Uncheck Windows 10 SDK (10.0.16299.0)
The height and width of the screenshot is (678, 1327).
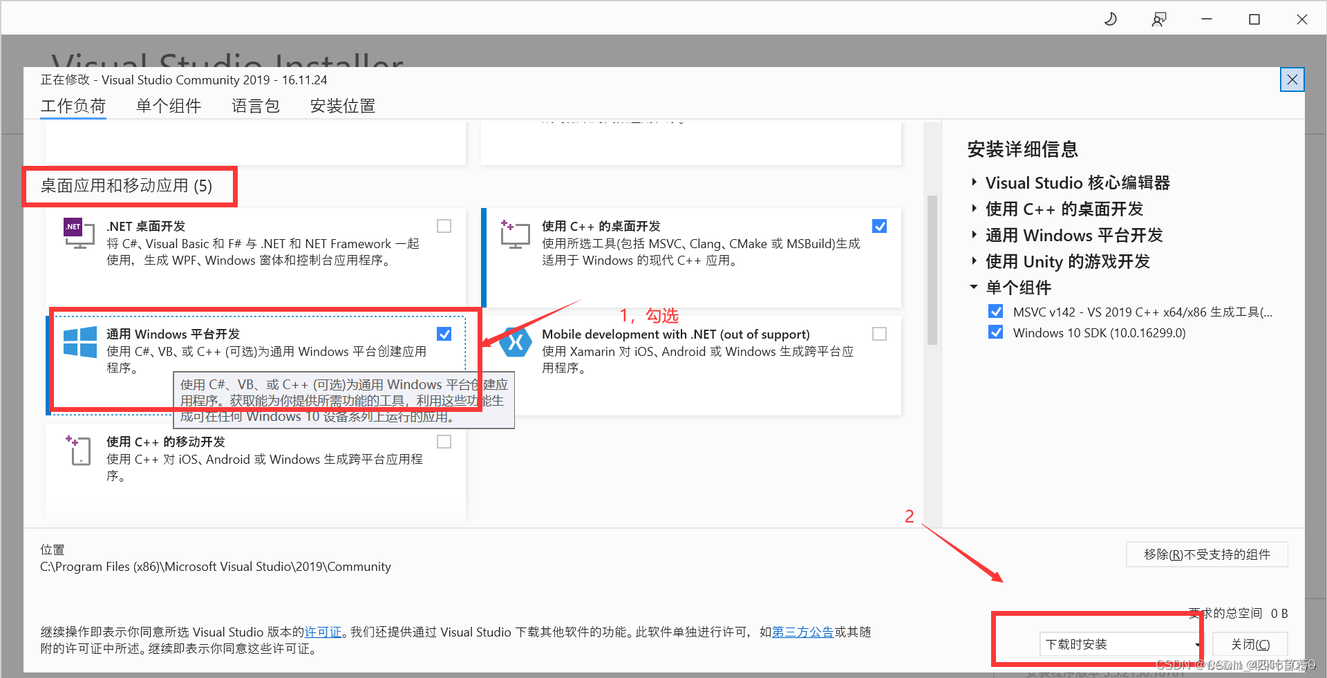[x=995, y=332]
